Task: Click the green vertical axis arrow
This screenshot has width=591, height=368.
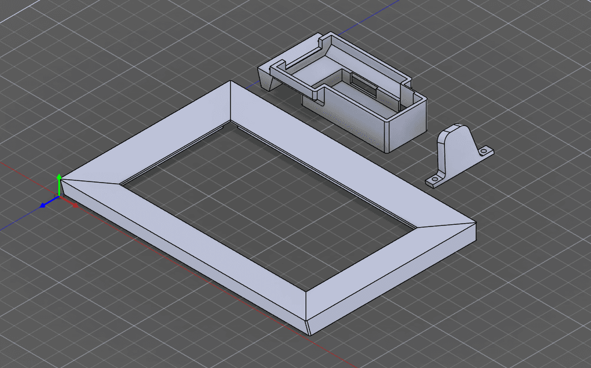Action: point(59,185)
